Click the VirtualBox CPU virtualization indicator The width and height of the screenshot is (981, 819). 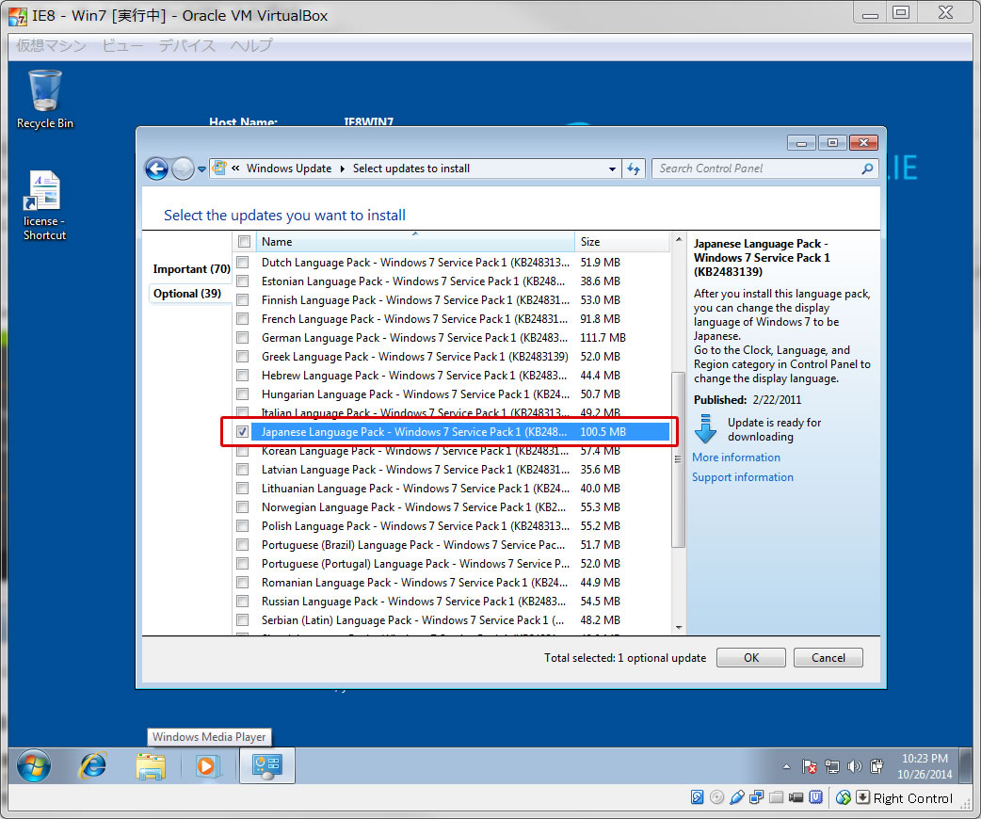(x=816, y=797)
